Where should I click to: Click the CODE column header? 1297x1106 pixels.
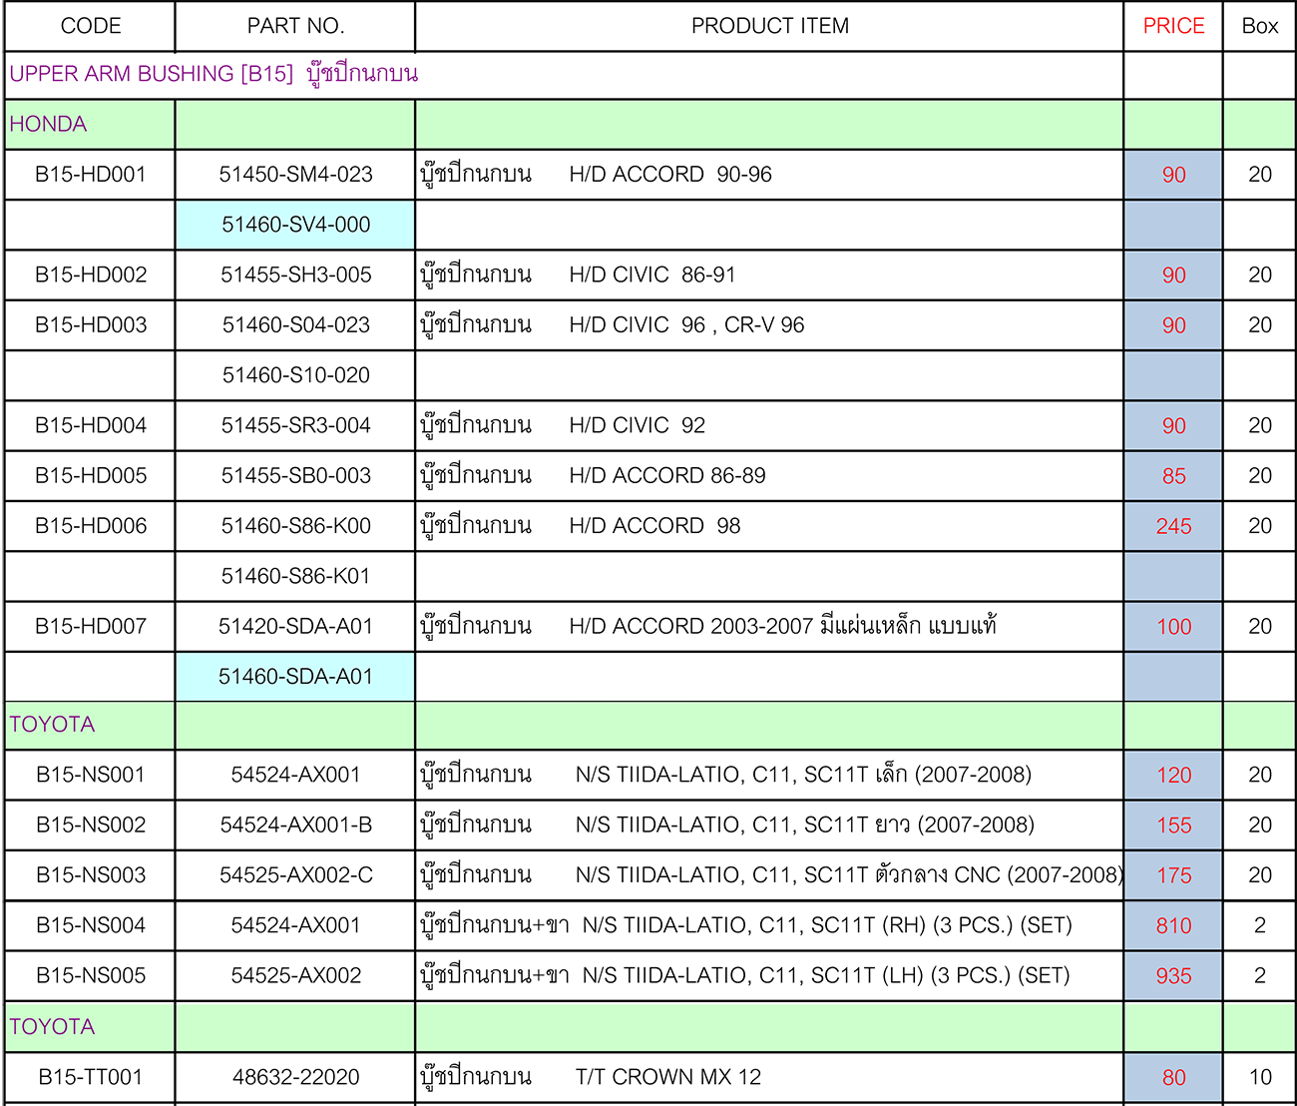coord(91,26)
